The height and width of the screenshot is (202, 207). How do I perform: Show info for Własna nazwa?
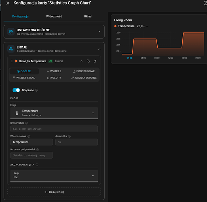[x=29, y=137]
